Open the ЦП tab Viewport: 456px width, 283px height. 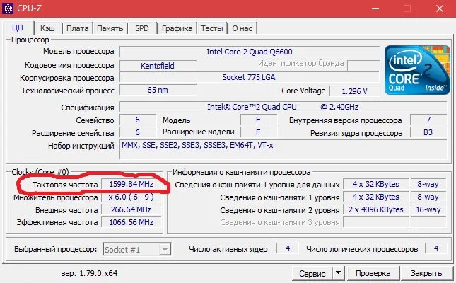(x=18, y=28)
